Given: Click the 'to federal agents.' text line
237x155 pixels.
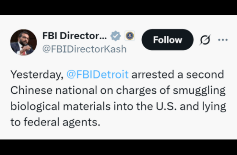Looking at the screenshot, I should point(55,122).
